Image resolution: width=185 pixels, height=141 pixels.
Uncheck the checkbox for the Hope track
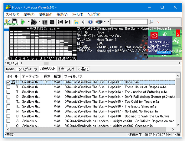tap(8, 82)
